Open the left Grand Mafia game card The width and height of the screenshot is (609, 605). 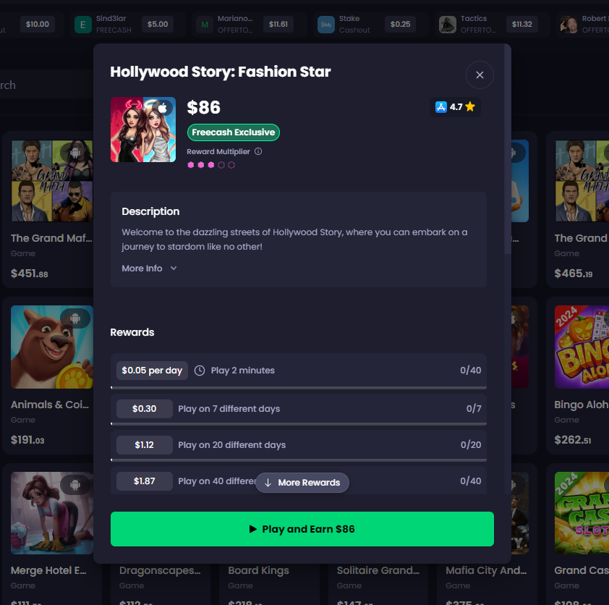52,181
